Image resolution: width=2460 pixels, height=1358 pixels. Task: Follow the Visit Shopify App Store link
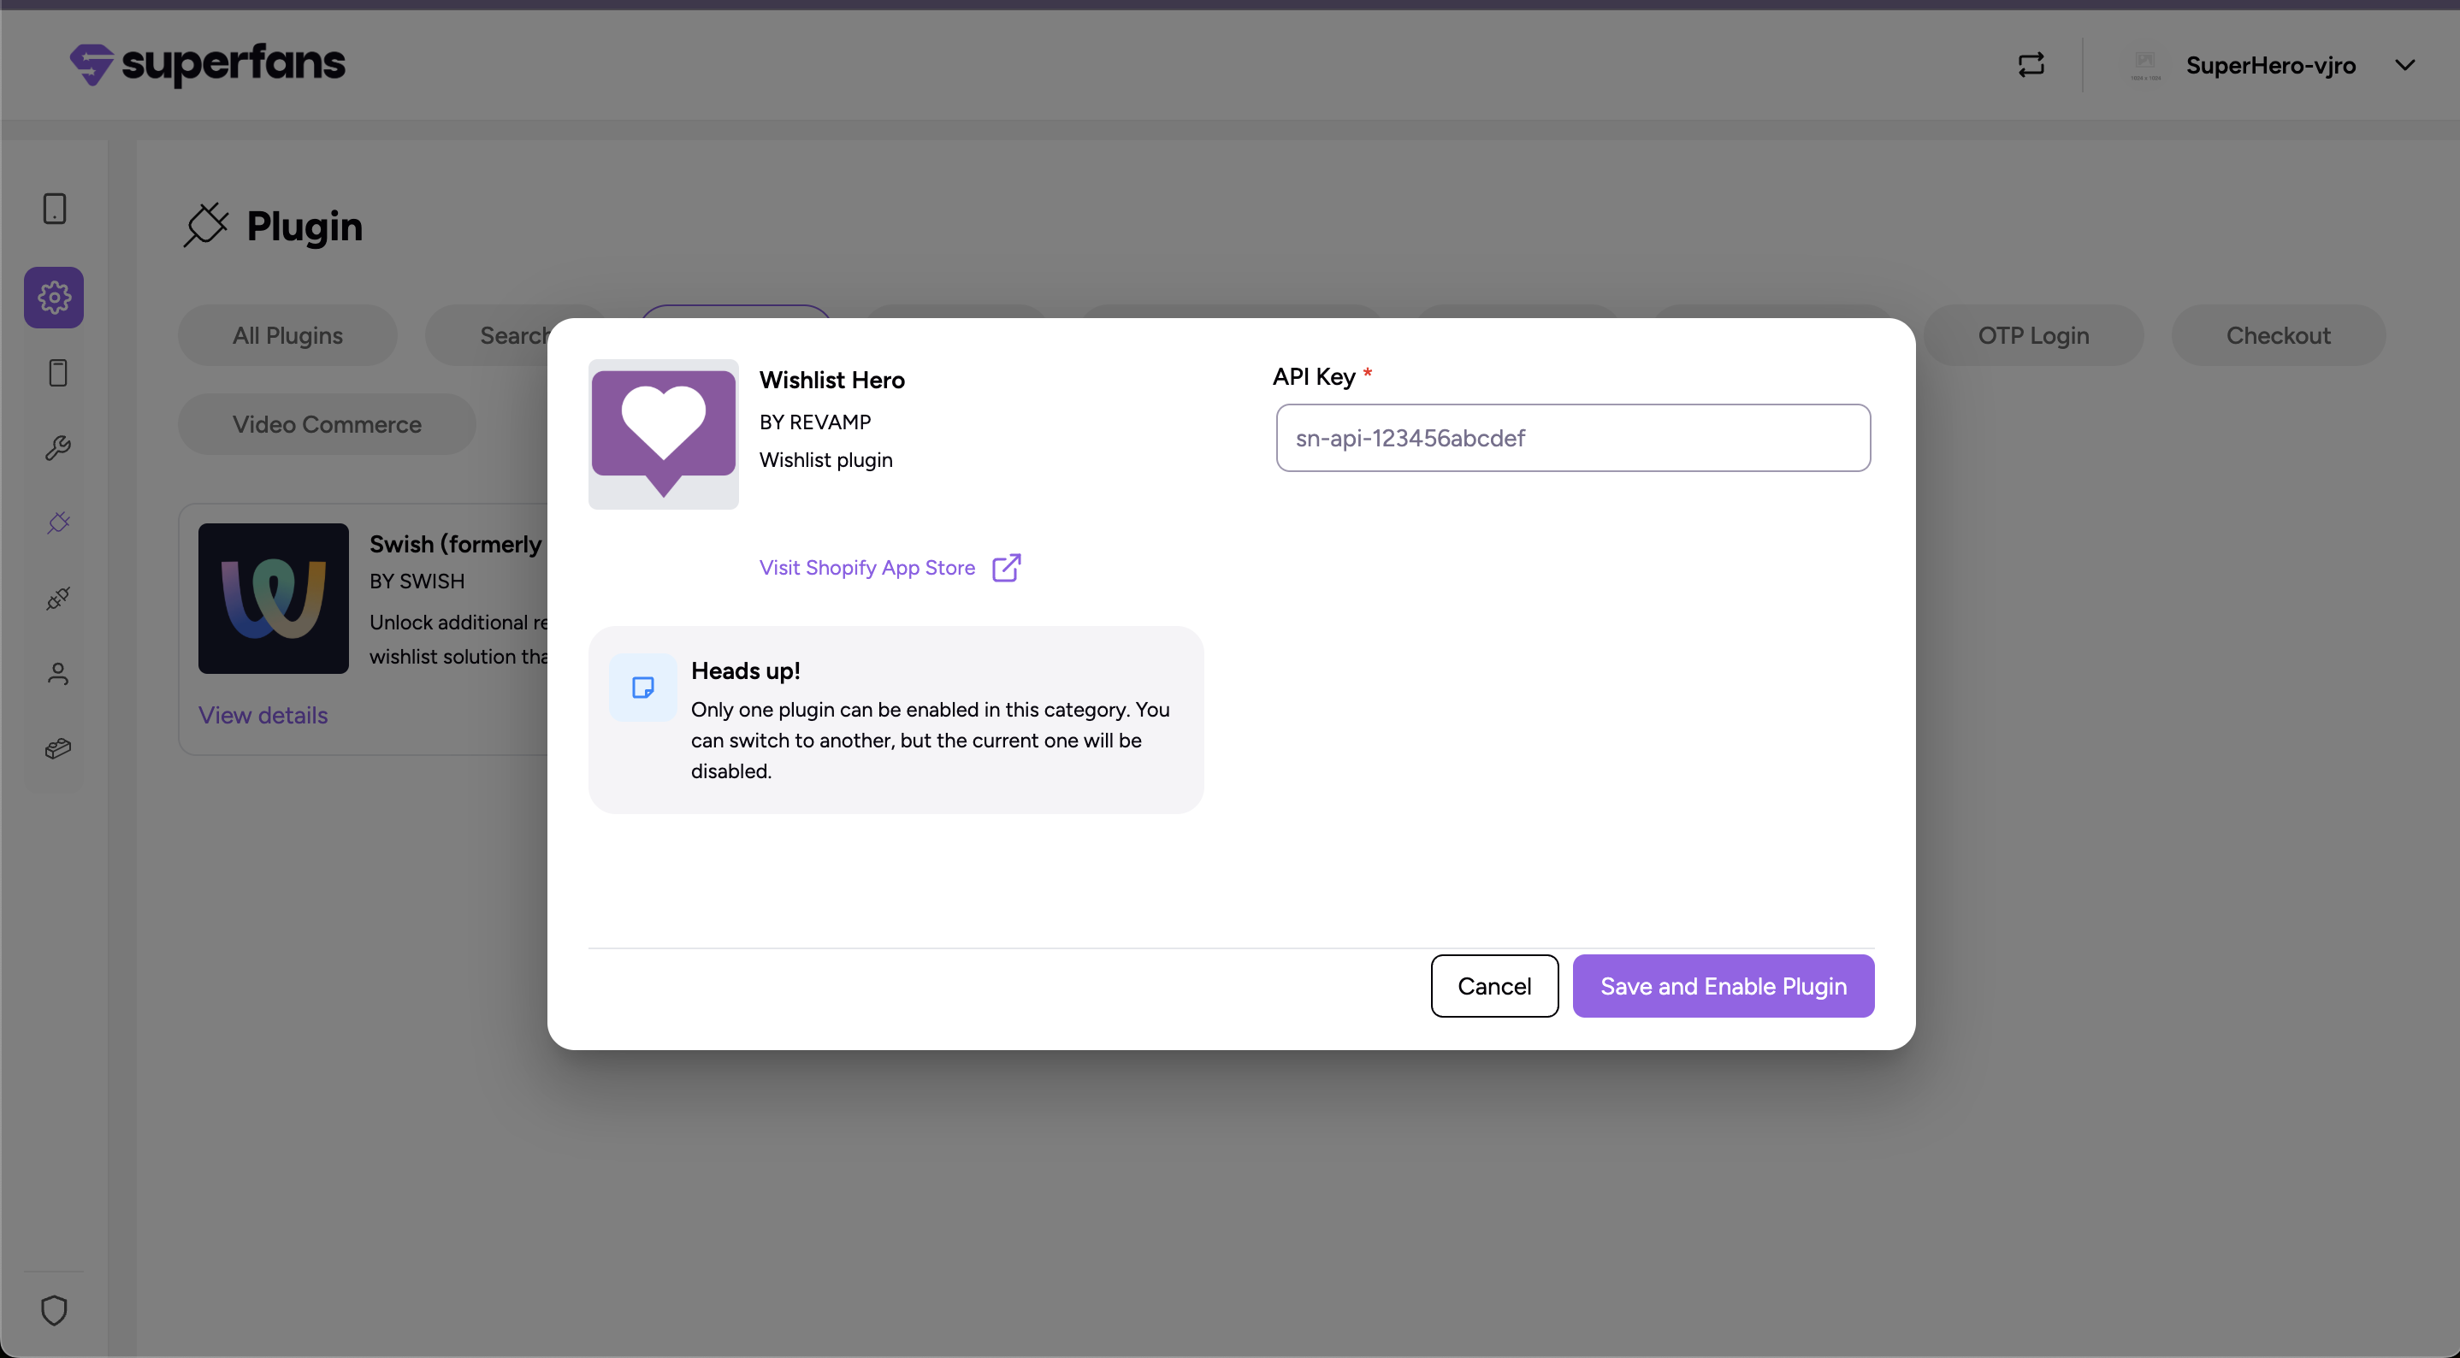click(x=866, y=567)
